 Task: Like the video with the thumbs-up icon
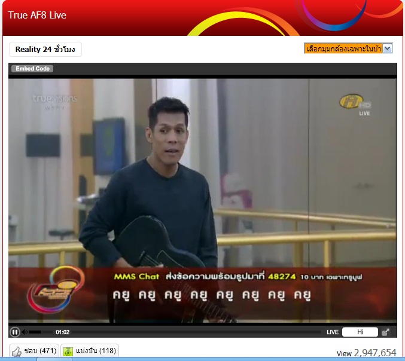17,351
